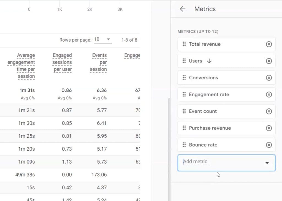Grab the drag handle of Bounce rate
Screen dimensions: 282x201
tap(184, 145)
